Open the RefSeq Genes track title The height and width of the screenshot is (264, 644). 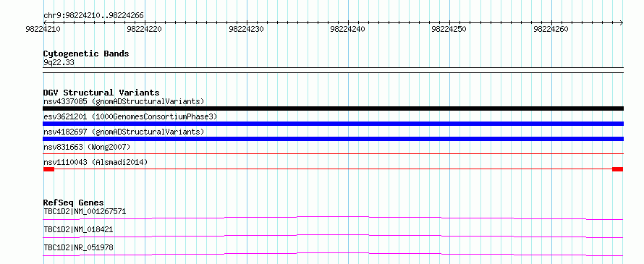[x=74, y=203]
